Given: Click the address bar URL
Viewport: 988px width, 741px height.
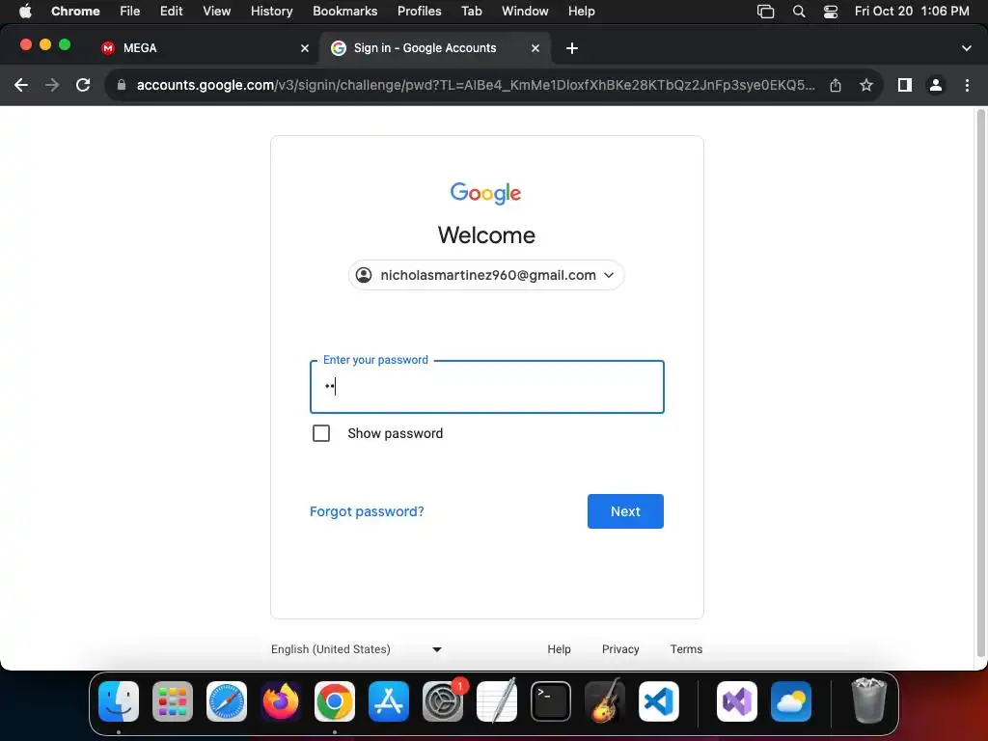Looking at the screenshot, I should point(476,85).
